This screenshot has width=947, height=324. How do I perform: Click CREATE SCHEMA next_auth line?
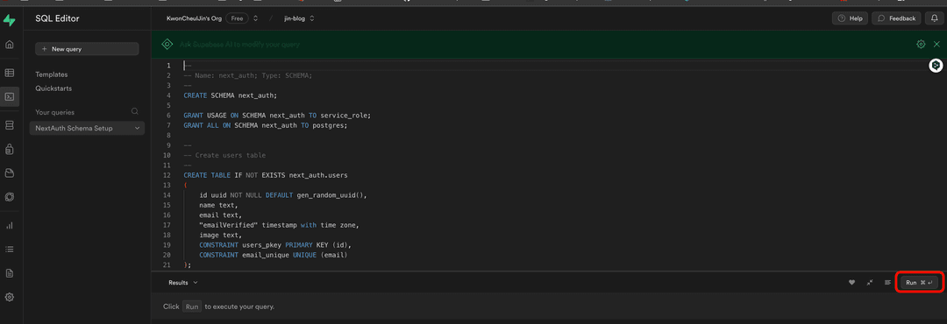230,95
